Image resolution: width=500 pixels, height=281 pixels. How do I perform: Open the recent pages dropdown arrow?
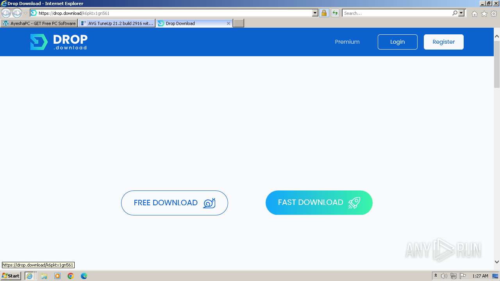click(x=25, y=13)
